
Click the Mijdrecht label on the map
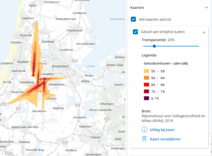[x=58, y=108]
